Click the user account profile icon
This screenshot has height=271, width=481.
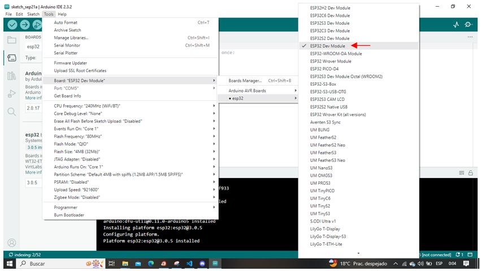coord(12,243)
